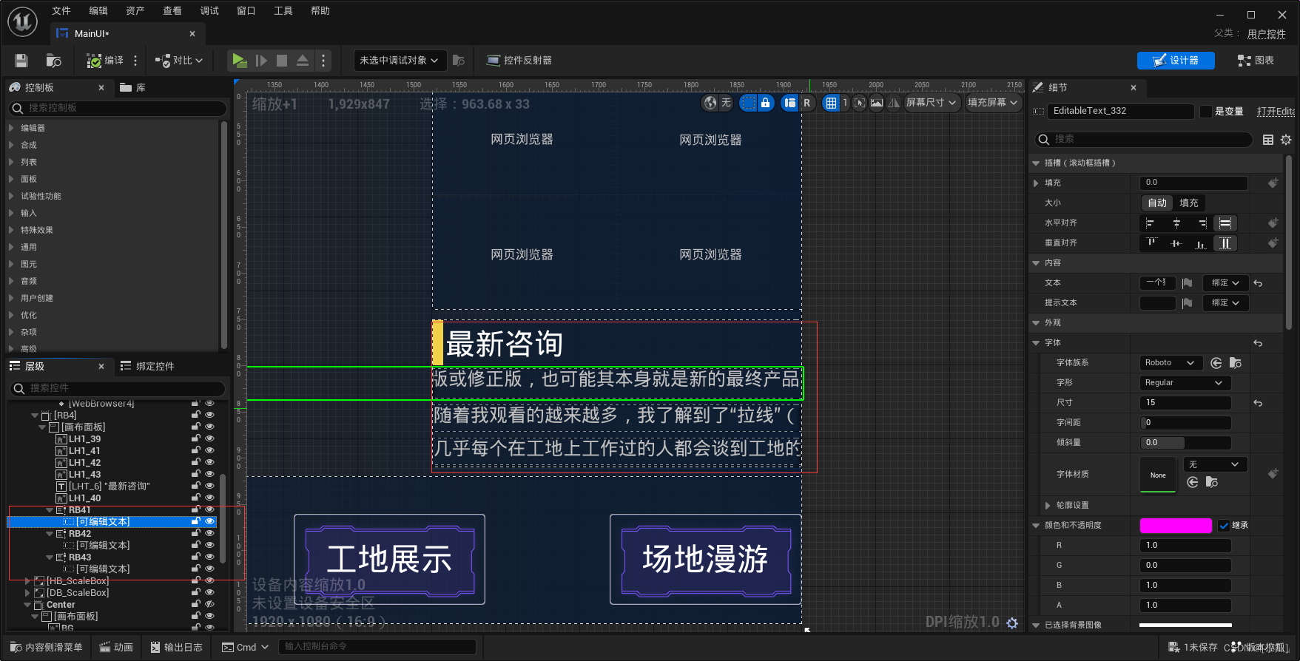Click the R color value field 1.0
1300x661 pixels.
click(x=1185, y=546)
